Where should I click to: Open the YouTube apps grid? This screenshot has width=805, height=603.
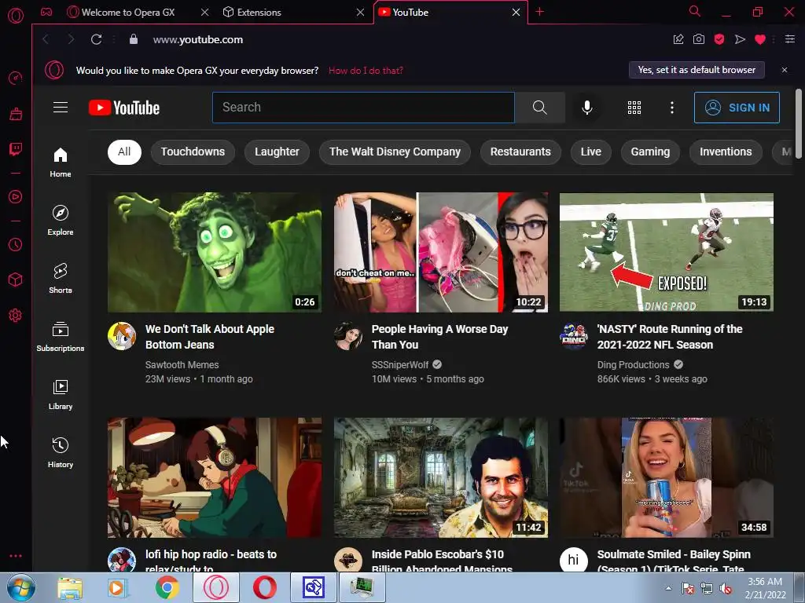634,107
